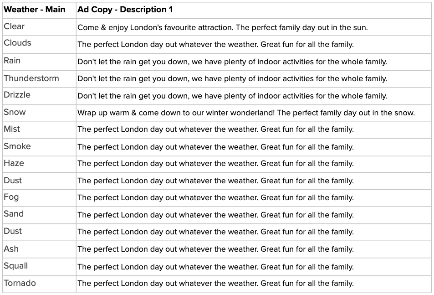The width and height of the screenshot is (434, 295).
Task: Select the 'Snow' weather cell
Action: click(x=39, y=113)
